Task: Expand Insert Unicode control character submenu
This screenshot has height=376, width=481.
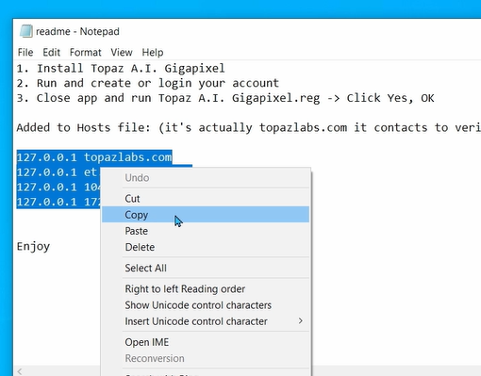Action: [206, 321]
